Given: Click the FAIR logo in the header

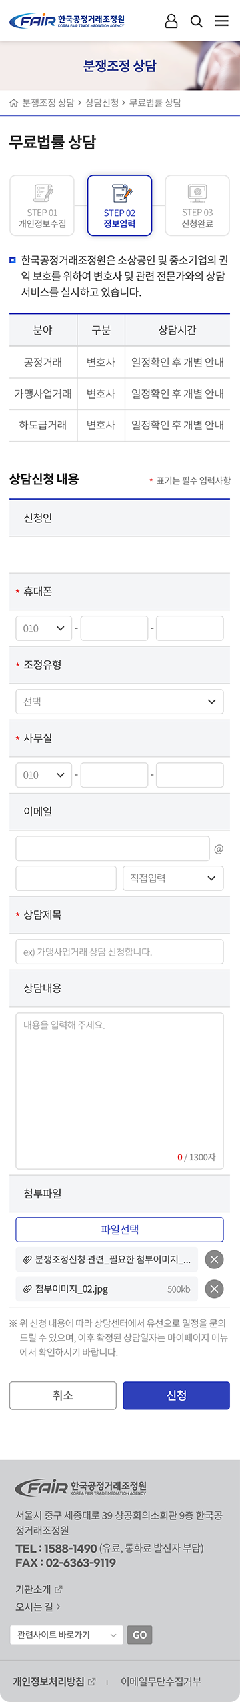Looking at the screenshot, I should 67,21.
